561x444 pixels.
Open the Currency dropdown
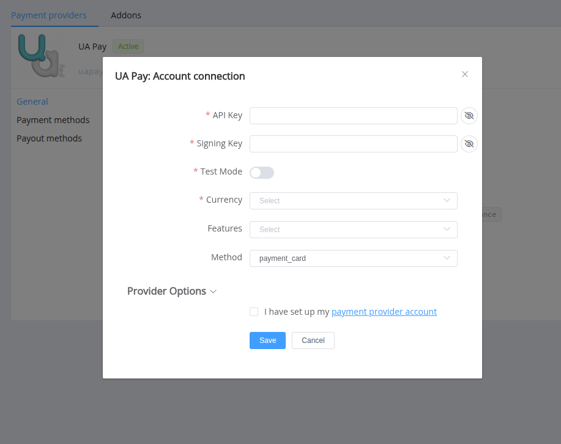(x=353, y=201)
